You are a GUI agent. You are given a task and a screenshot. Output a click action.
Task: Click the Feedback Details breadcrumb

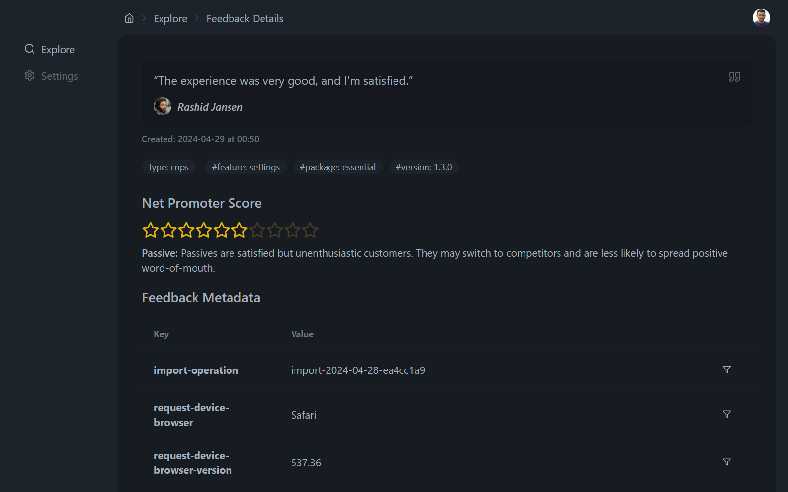(245, 19)
